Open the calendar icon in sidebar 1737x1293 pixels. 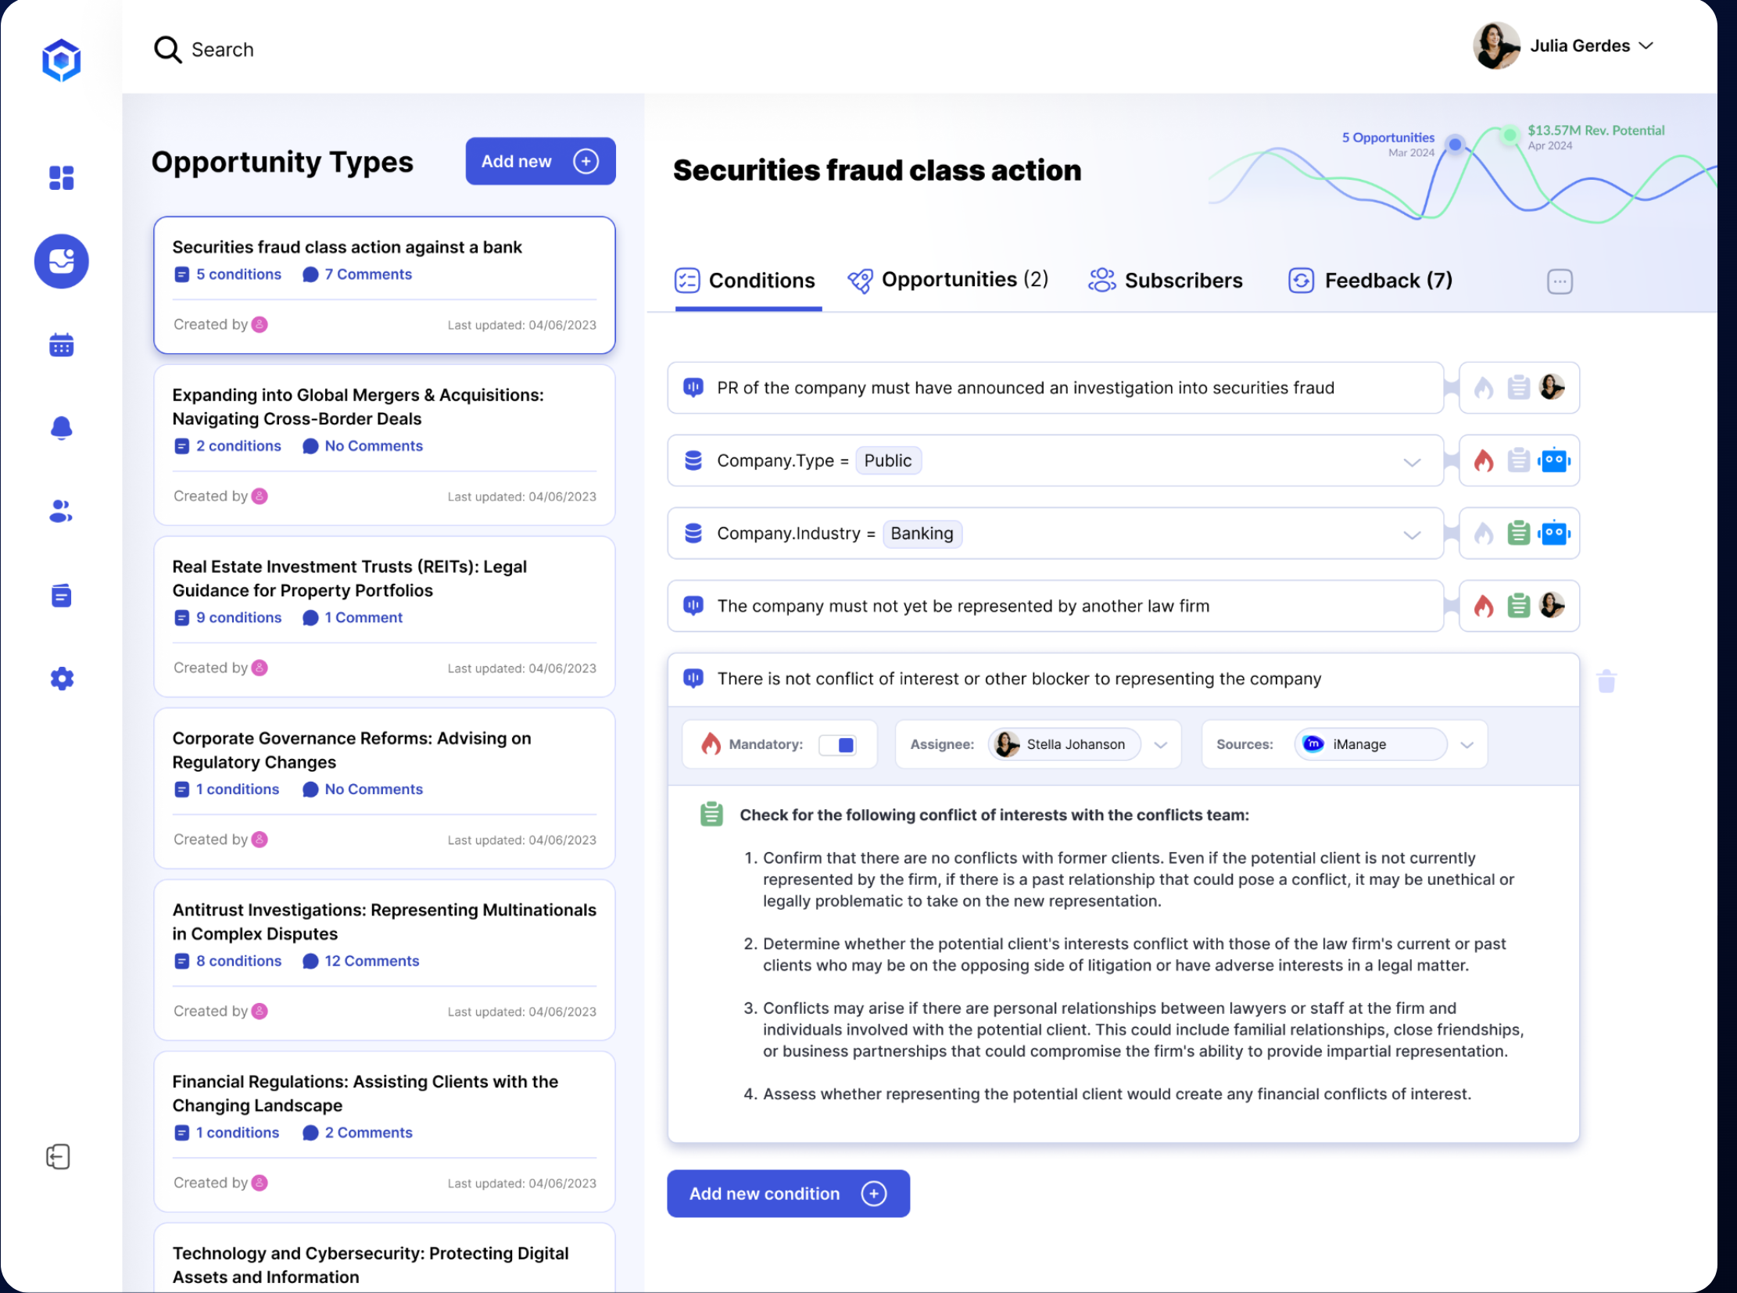click(61, 345)
